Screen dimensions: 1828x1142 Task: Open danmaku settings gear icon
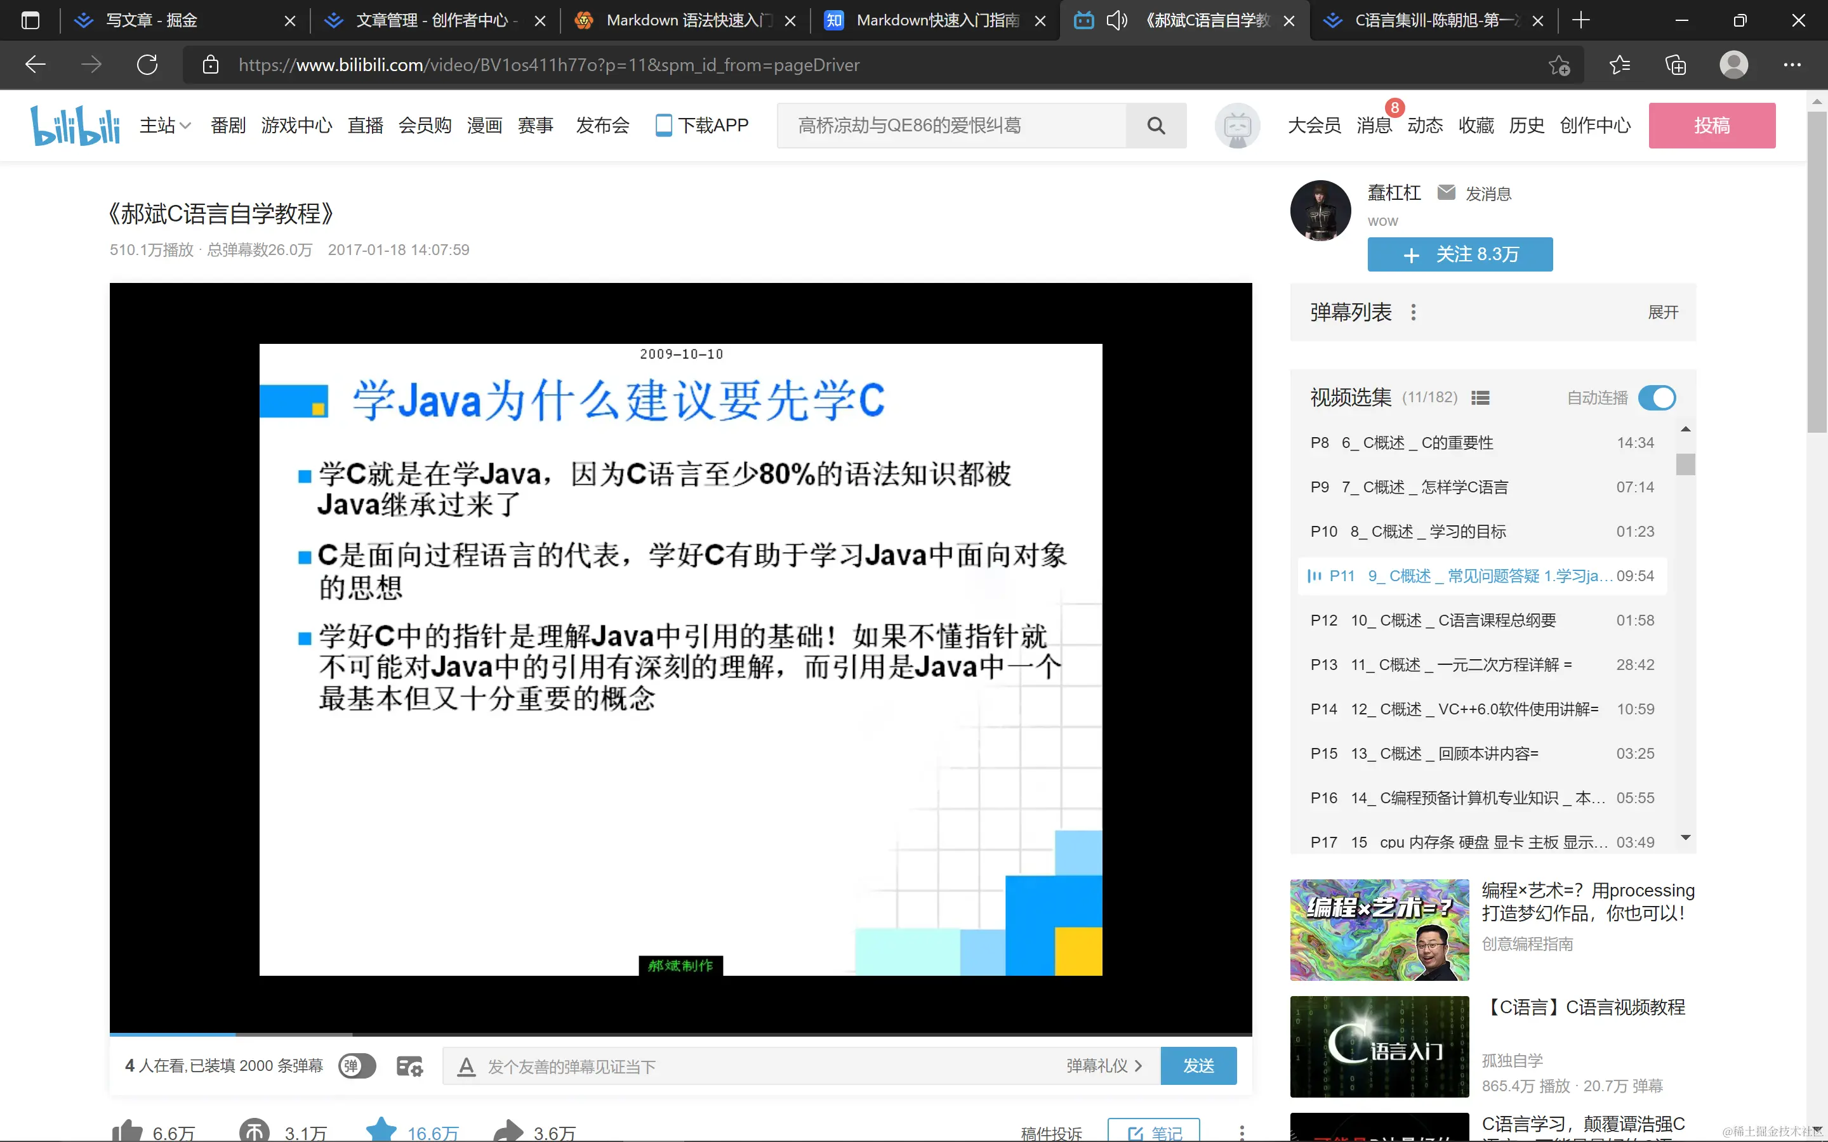[x=409, y=1066]
